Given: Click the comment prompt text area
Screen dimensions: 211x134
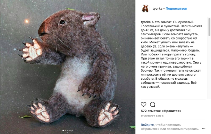Looking at the screenshot, I should (170, 127).
